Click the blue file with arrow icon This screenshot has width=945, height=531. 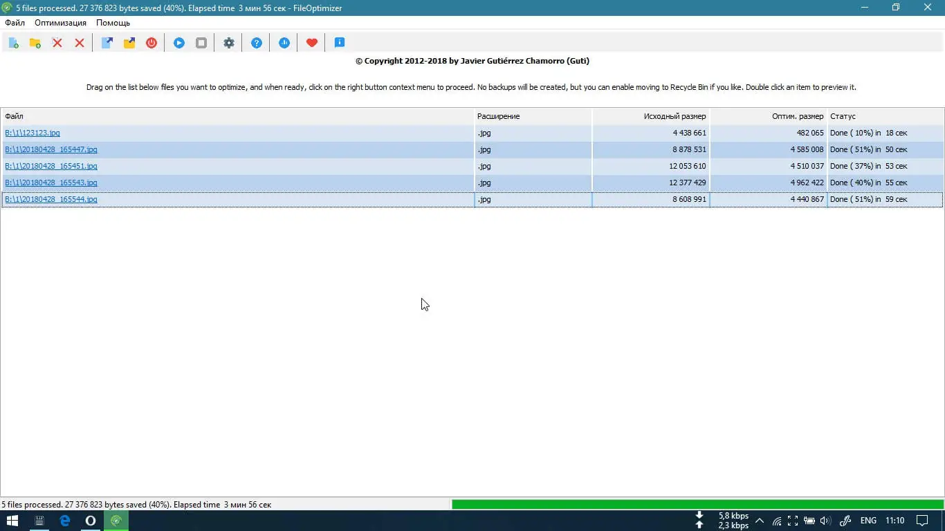click(x=107, y=43)
